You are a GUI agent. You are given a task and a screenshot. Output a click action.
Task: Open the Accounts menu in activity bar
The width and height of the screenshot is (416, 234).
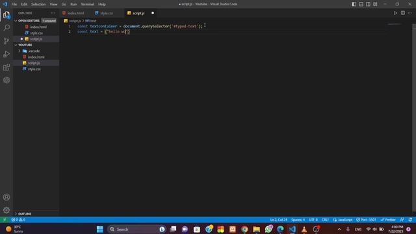[x=6, y=197]
